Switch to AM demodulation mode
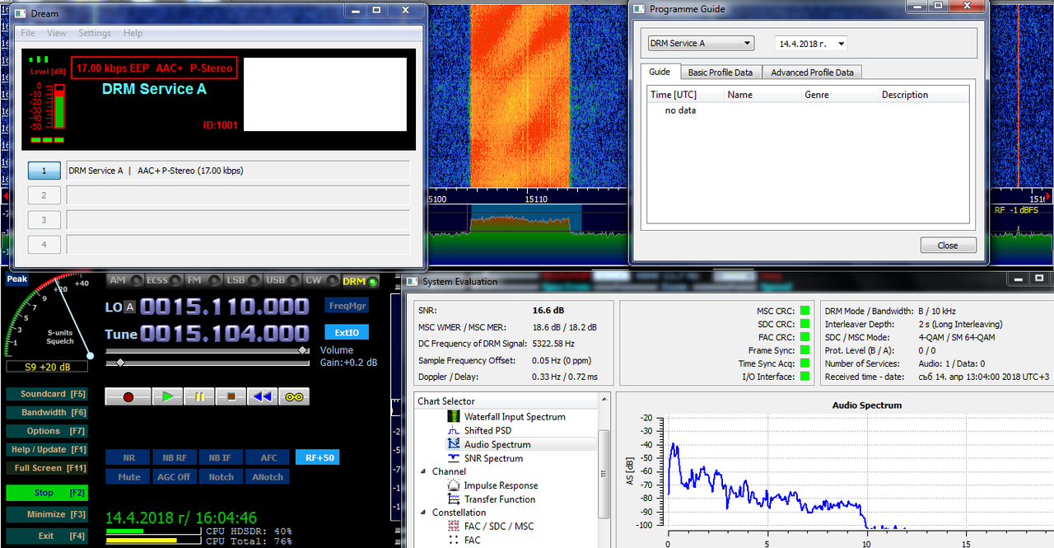The height and width of the screenshot is (548, 1054). (124, 281)
